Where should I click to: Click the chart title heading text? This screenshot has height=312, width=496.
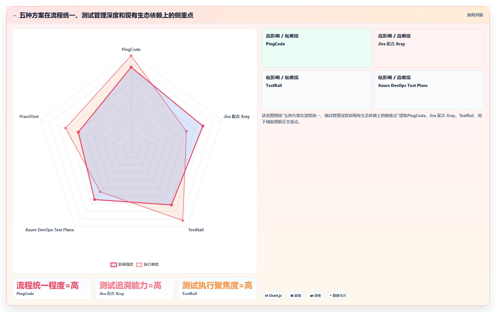tap(106, 15)
